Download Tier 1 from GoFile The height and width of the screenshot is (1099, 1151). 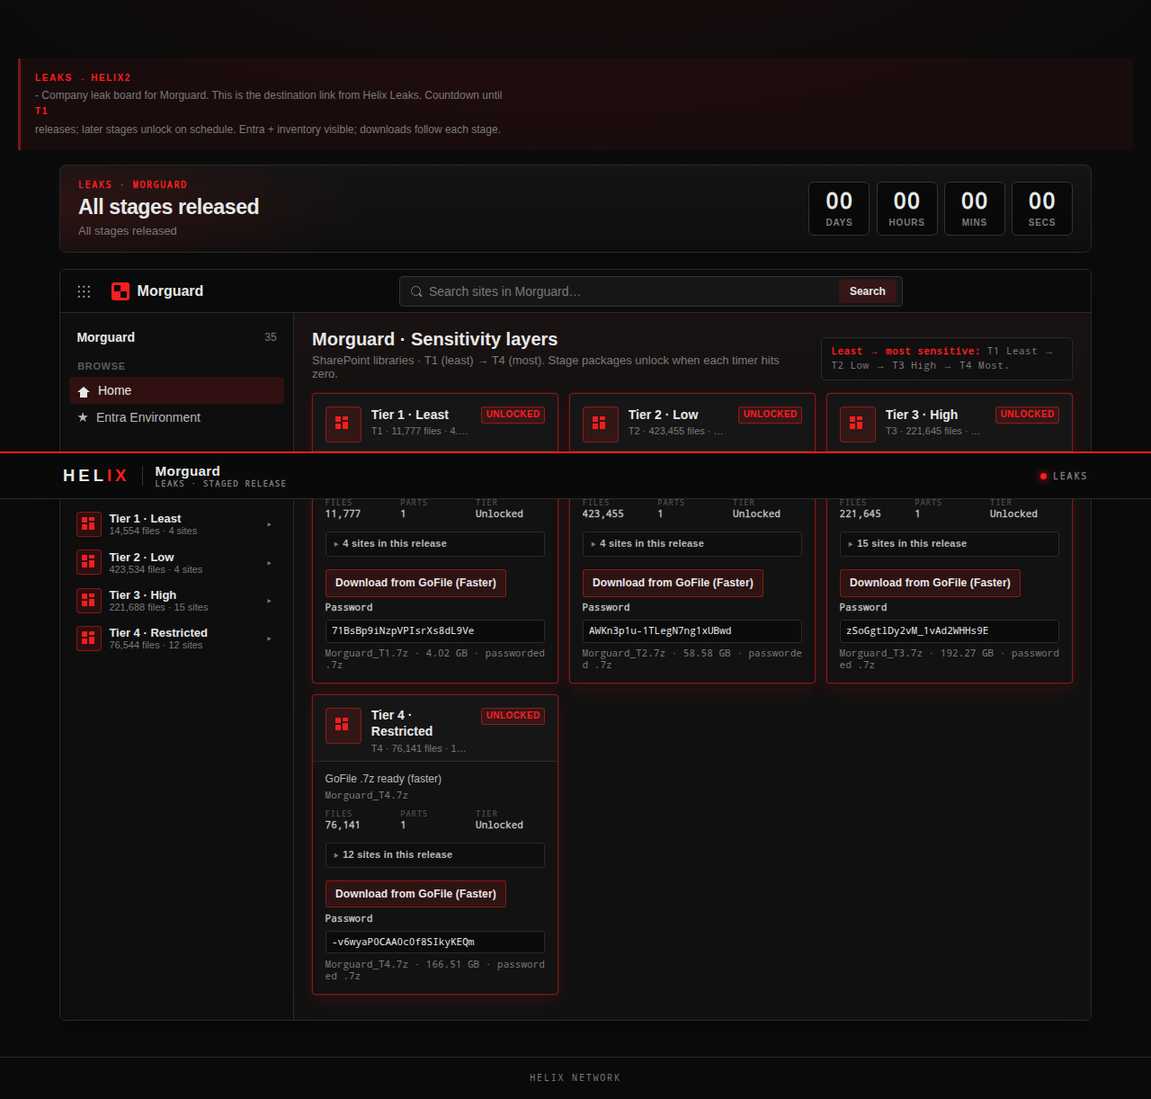coord(415,583)
